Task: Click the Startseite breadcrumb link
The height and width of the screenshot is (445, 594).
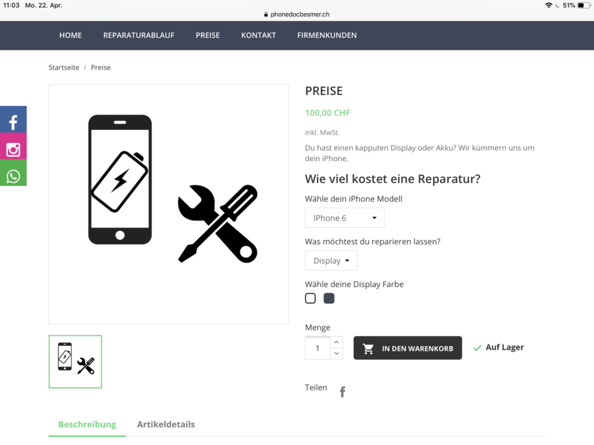Action: point(64,68)
